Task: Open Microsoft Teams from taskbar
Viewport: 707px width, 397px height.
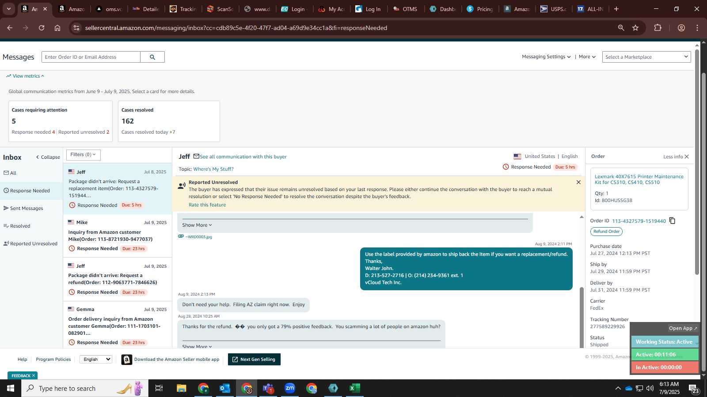Action: coord(268,388)
